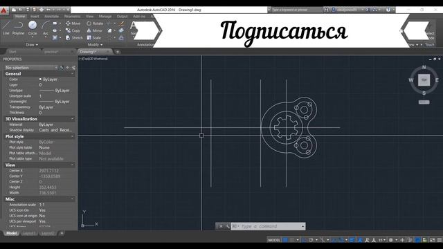The image size is (443, 249).
Task: Switch to the practice* drawing tab
Action: point(51,52)
